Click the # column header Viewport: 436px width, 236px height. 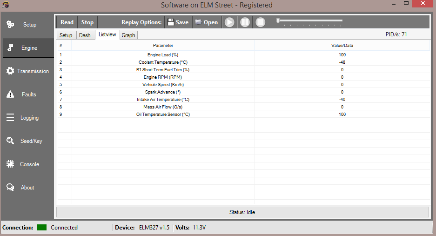tap(64, 45)
